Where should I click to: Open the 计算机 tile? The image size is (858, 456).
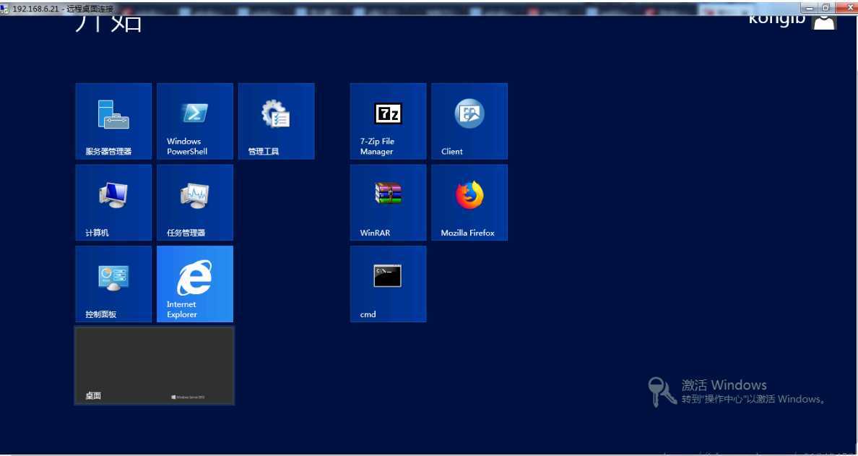click(x=113, y=202)
